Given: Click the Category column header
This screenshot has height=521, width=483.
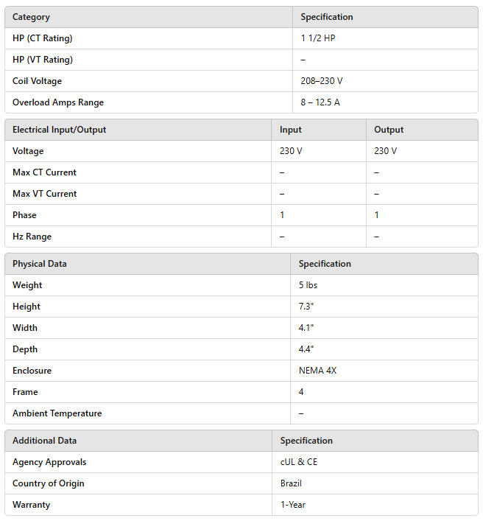Looking at the screenshot, I should pyautogui.click(x=31, y=17).
